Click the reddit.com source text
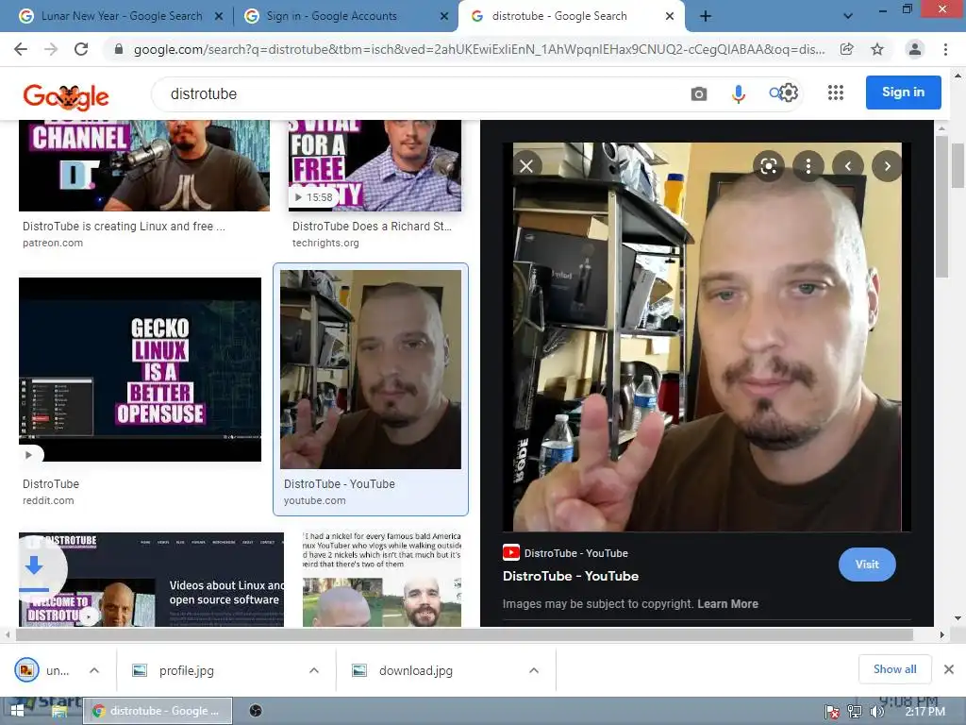The height and width of the screenshot is (725, 966). pyautogui.click(x=48, y=500)
